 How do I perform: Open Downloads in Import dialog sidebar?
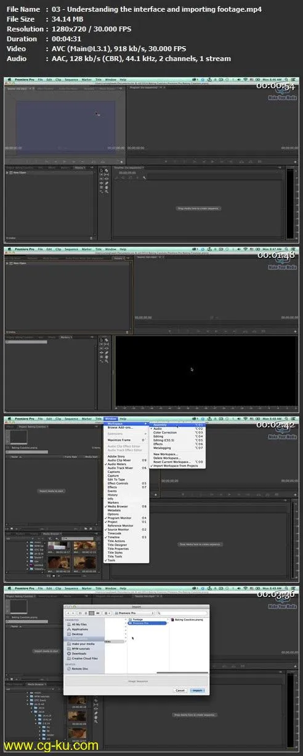[x=79, y=654]
